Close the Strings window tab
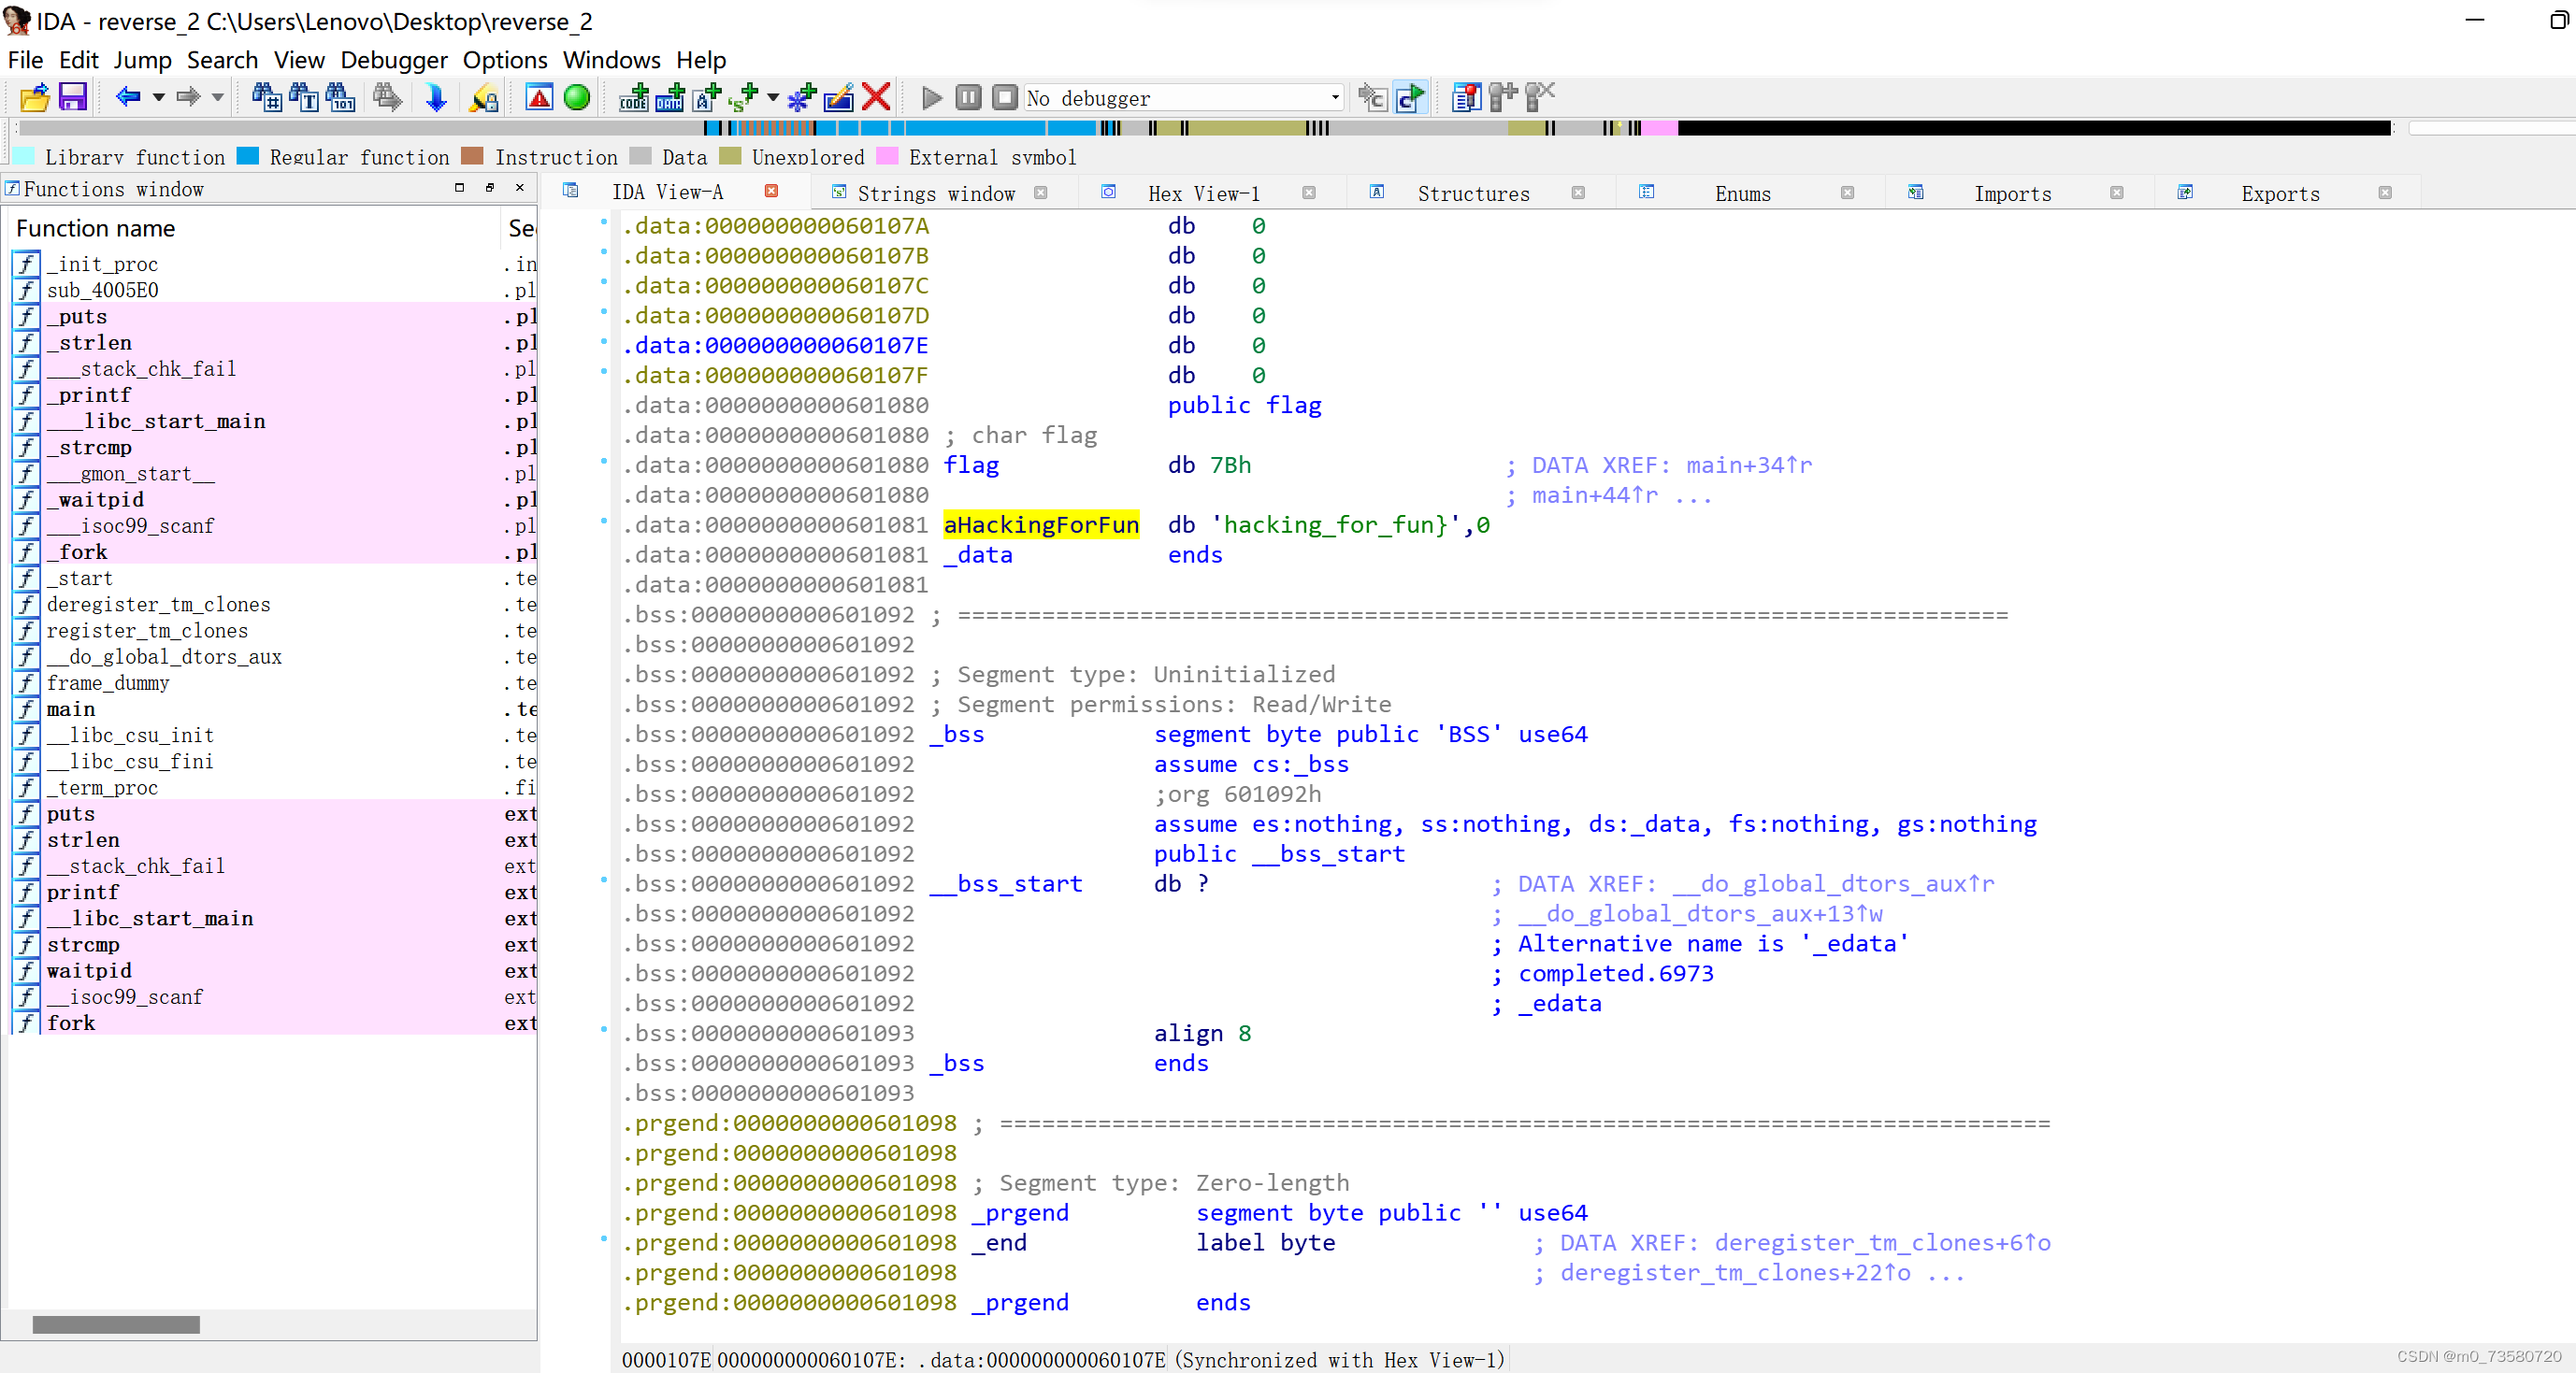Viewport: 2576px width, 1373px height. [1041, 193]
